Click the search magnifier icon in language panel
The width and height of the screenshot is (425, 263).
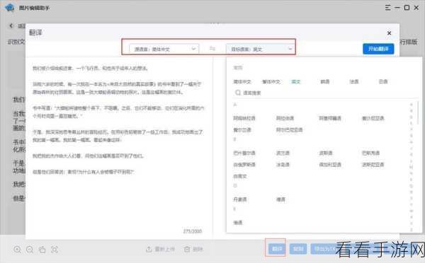[x=238, y=93]
